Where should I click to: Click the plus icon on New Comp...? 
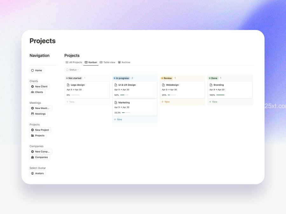click(32, 152)
